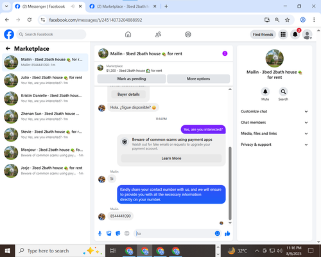Open Stevie's conversation
This screenshot has height=257, width=321.
click(x=45, y=134)
